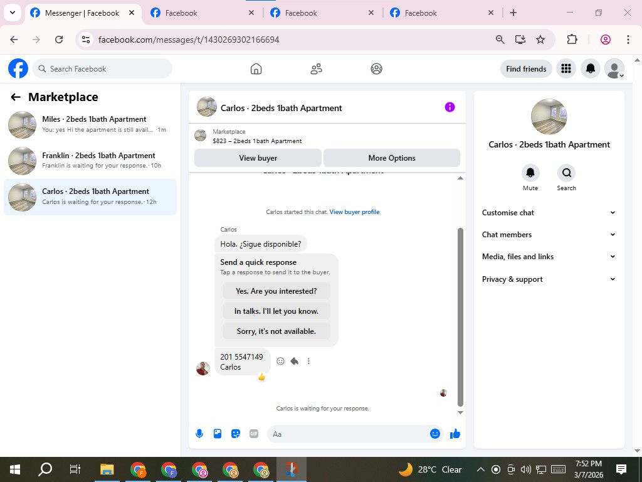
Task: Open Chrome zoom magnifier icon
Action: point(500,40)
